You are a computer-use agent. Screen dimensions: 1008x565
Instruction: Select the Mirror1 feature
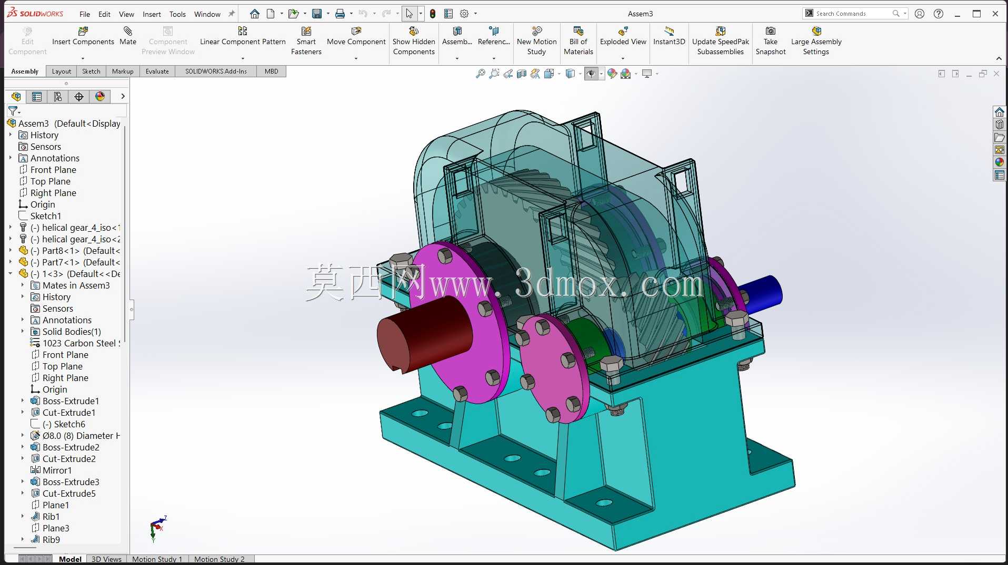point(51,470)
